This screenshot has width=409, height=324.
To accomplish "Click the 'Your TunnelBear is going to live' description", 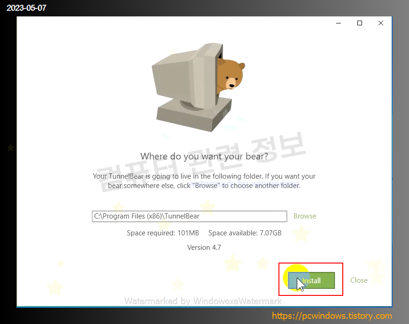I will [204, 181].
